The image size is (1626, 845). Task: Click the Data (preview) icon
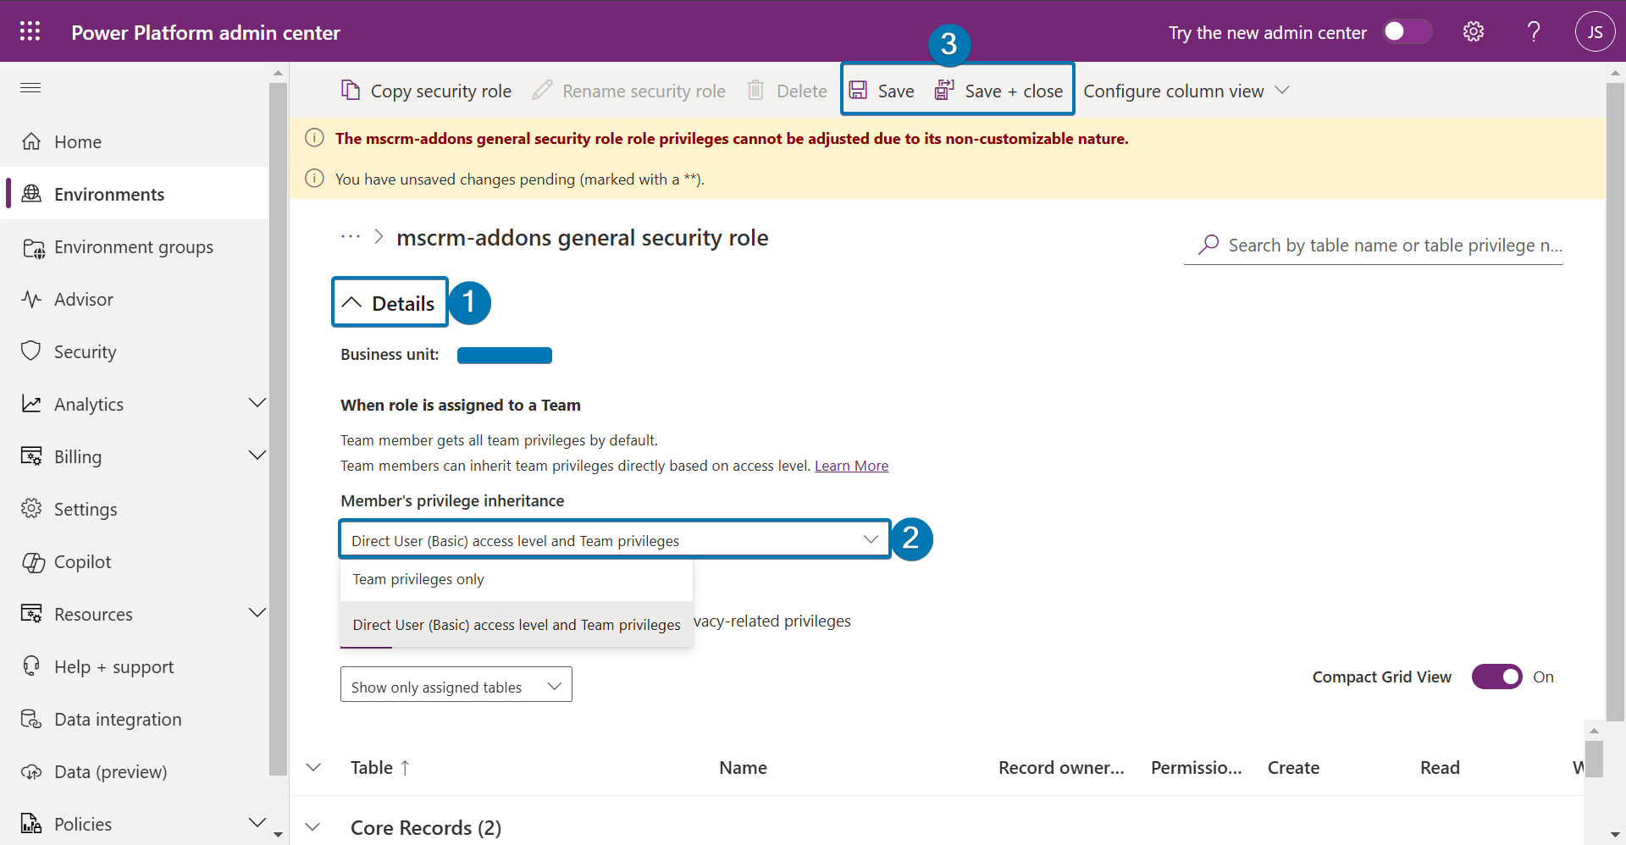pyautogui.click(x=31, y=771)
